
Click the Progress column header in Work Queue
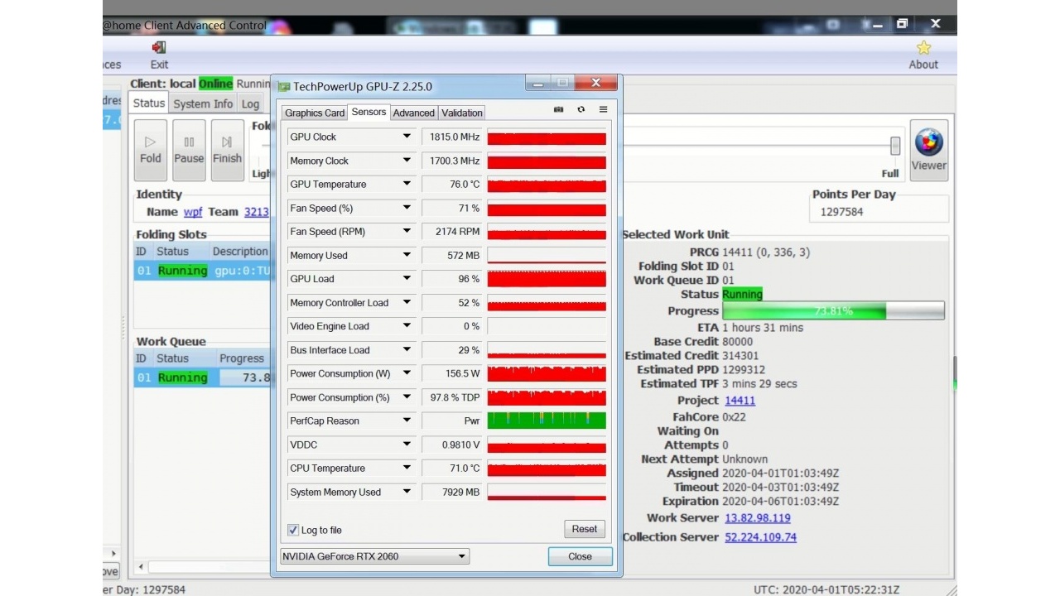[x=243, y=358]
